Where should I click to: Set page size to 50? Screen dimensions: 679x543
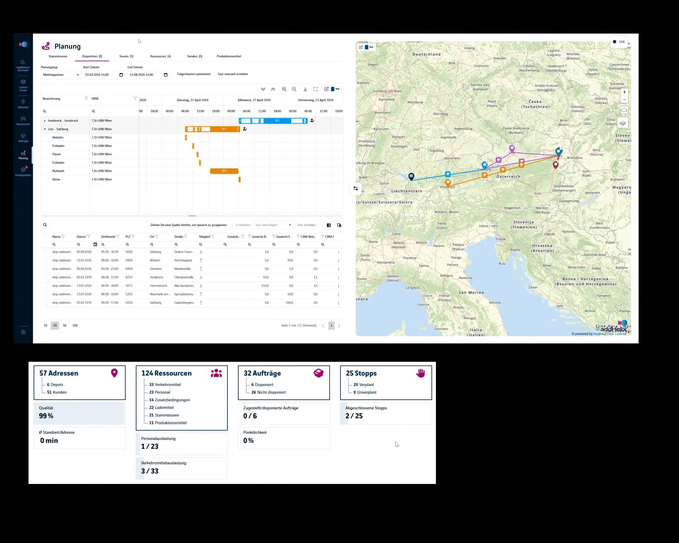pos(65,325)
